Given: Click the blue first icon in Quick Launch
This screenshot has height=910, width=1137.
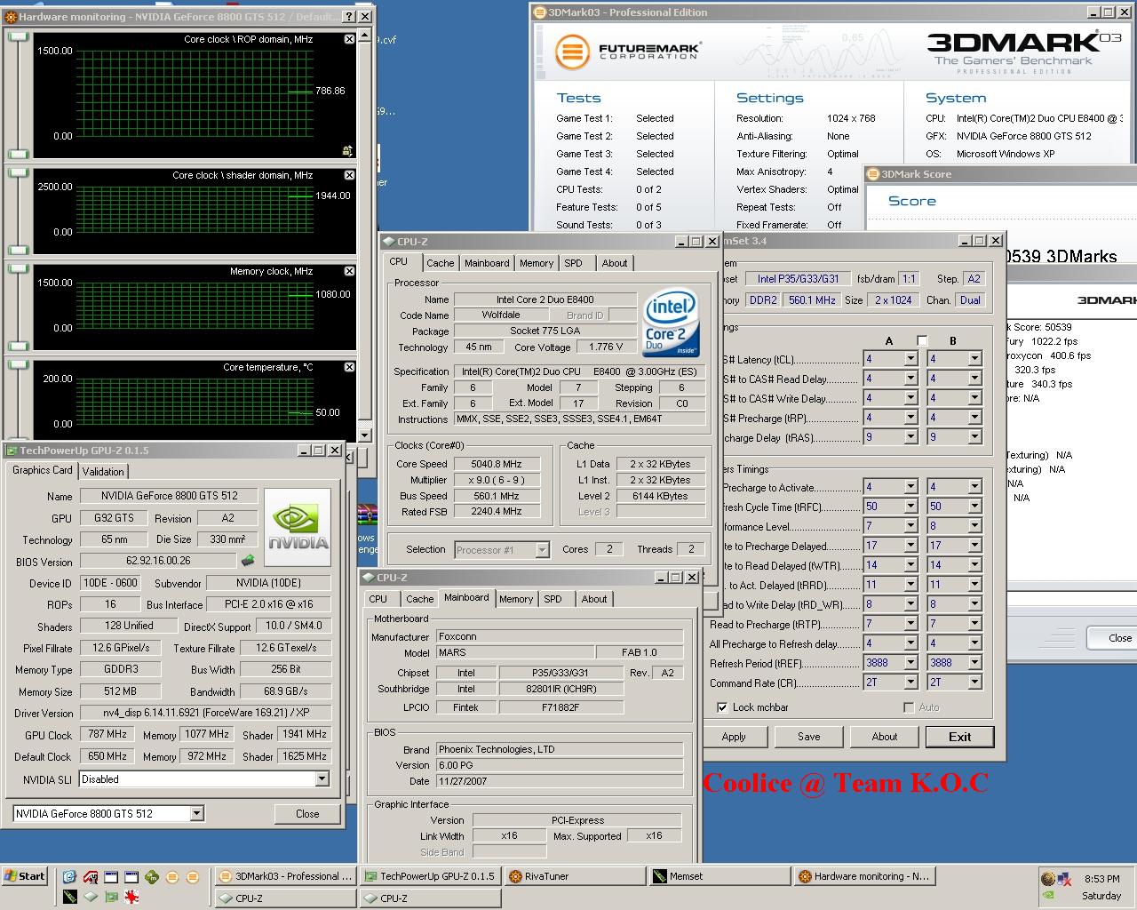Looking at the screenshot, I should [69, 877].
